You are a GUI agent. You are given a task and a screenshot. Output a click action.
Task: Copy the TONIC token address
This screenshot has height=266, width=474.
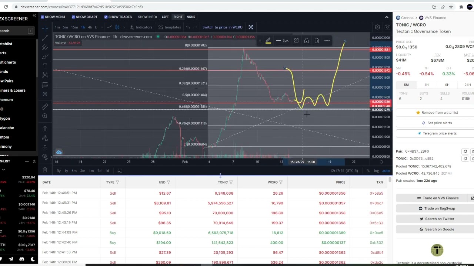[x=465, y=159]
